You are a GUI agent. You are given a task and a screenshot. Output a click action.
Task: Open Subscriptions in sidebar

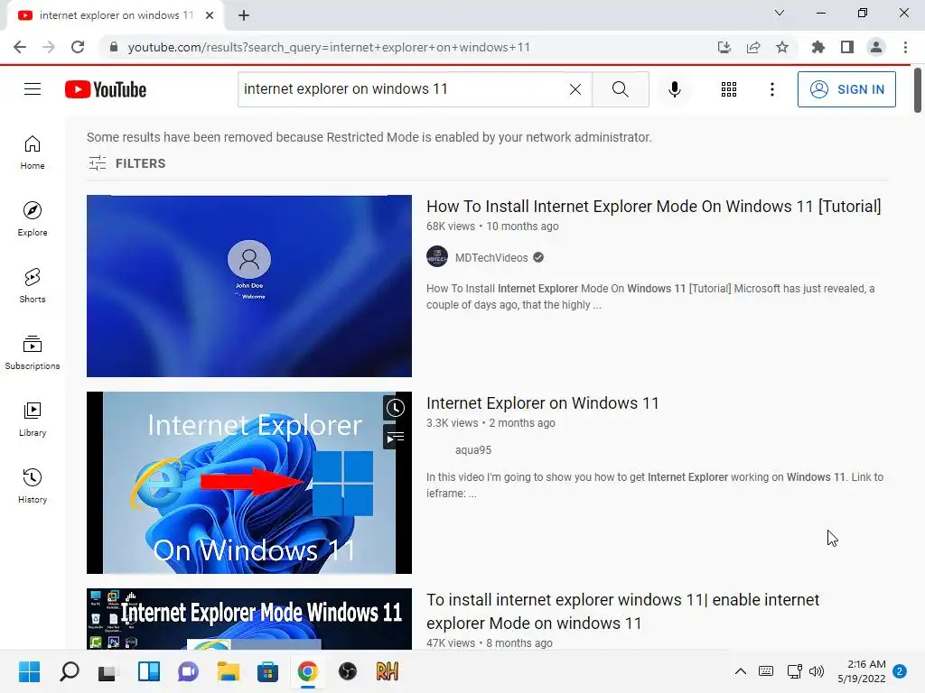point(33,352)
